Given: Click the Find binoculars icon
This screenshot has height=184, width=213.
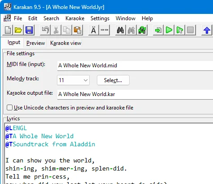Looking at the screenshot, I should 120,30.
